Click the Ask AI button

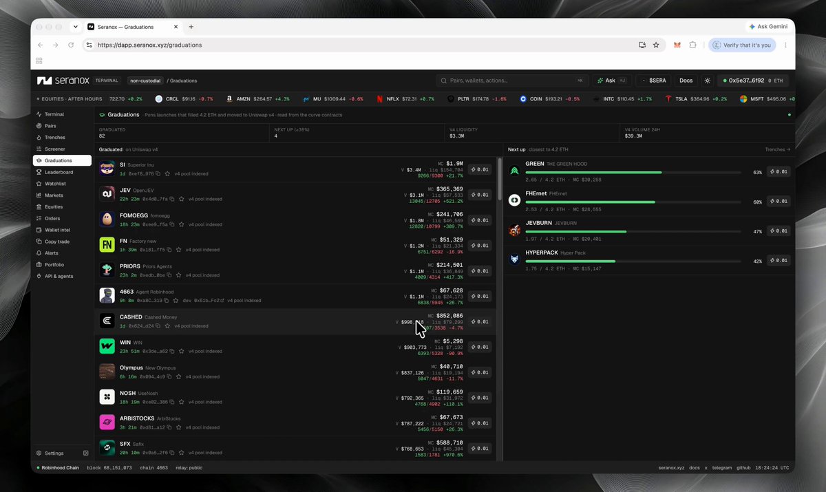tap(611, 81)
